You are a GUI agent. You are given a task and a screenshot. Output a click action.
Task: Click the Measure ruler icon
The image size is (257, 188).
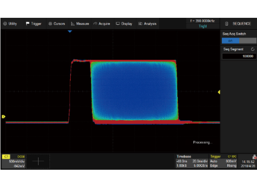tap(73, 24)
